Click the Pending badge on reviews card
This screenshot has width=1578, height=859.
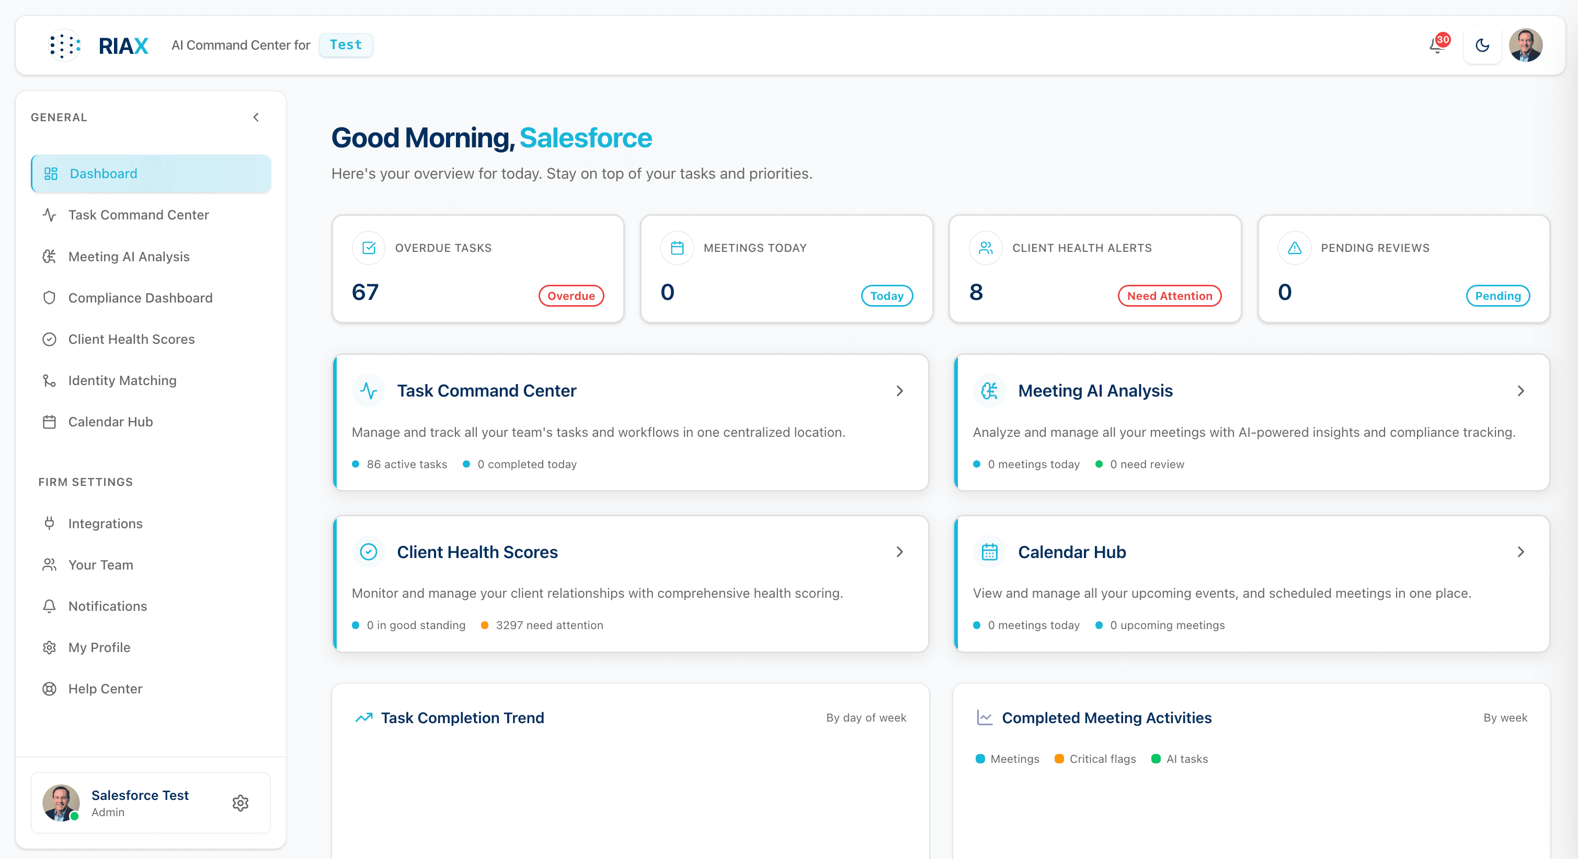click(x=1498, y=296)
